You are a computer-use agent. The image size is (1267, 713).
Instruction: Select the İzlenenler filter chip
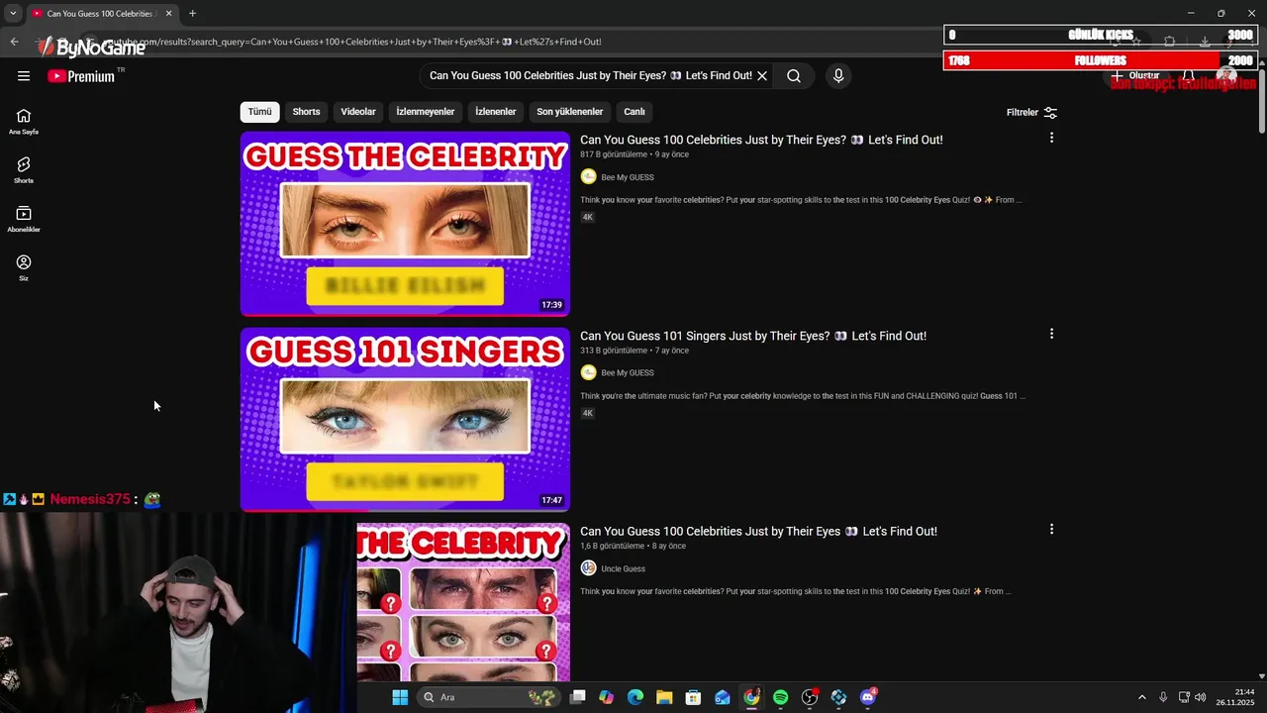[495, 112]
